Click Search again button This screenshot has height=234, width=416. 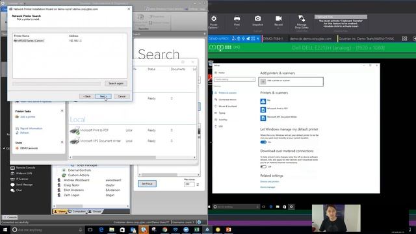click(x=116, y=83)
